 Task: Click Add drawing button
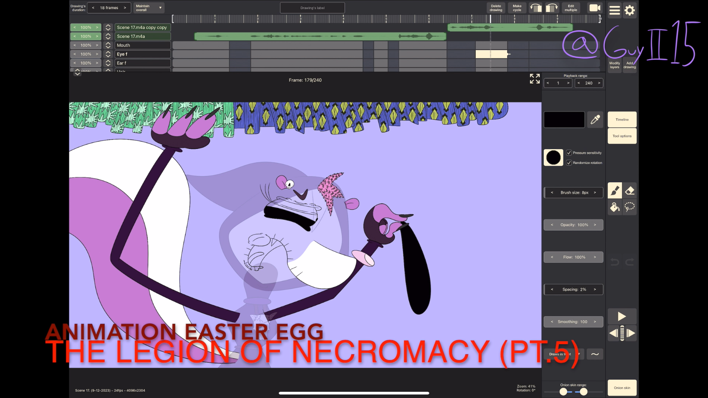tap(630, 65)
